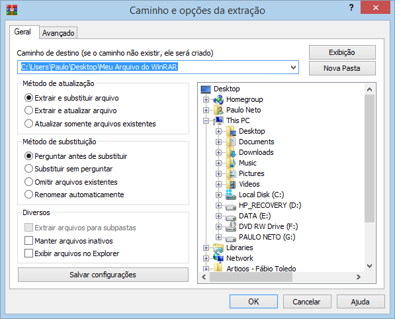Collapse the This PC tree node

206,120
